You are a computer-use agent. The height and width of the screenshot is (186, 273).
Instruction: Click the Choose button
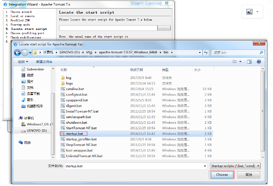(222, 174)
